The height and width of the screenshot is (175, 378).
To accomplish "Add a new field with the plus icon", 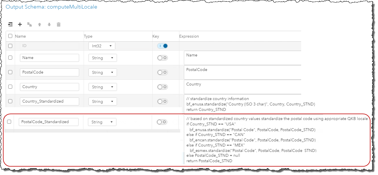I will [20, 25].
